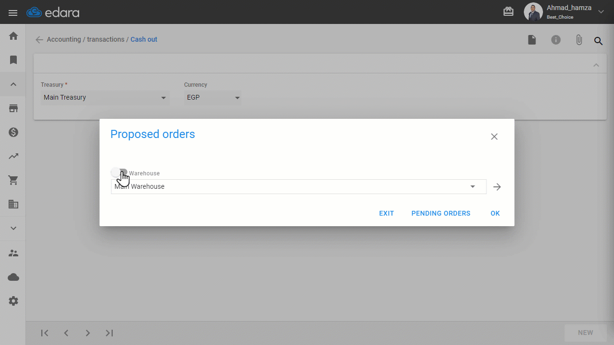Open the Treasury dropdown
Viewport: 614px width, 345px height.
pos(105,98)
